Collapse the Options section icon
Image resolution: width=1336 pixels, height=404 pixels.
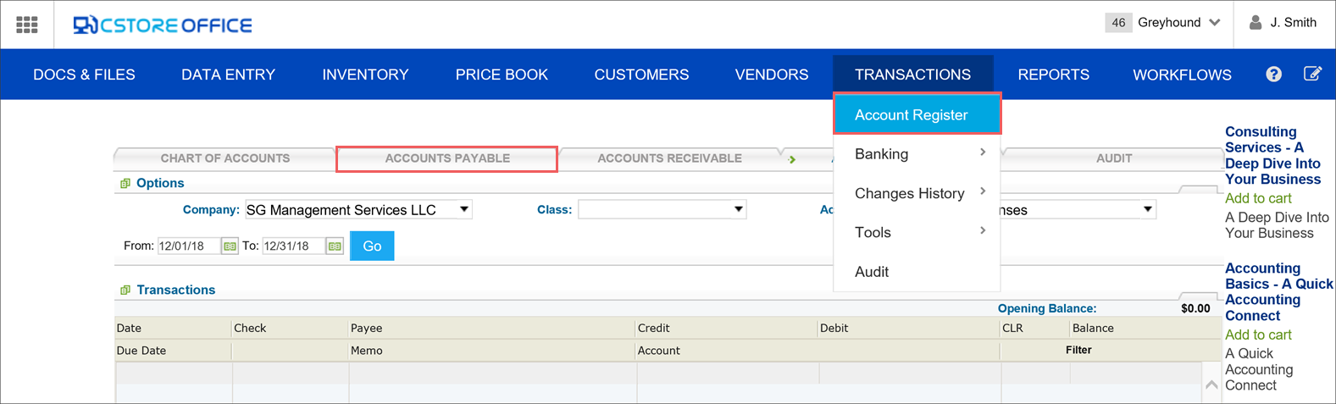[x=125, y=183]
